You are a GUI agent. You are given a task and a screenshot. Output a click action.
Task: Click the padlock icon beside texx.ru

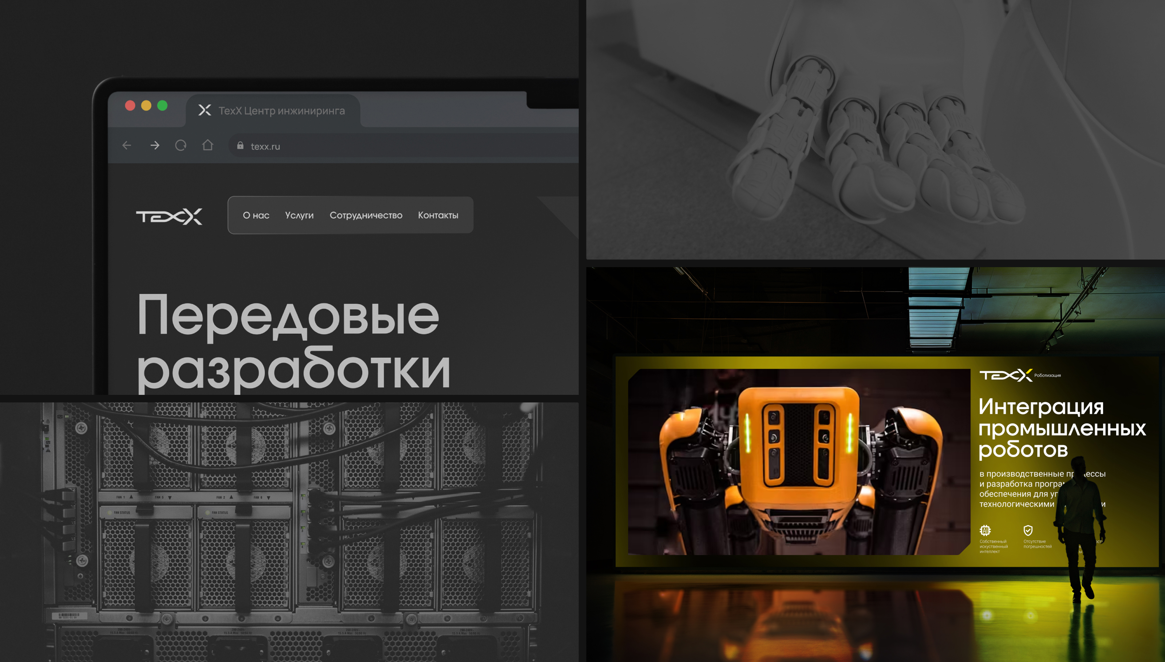[x=240, y=146]
